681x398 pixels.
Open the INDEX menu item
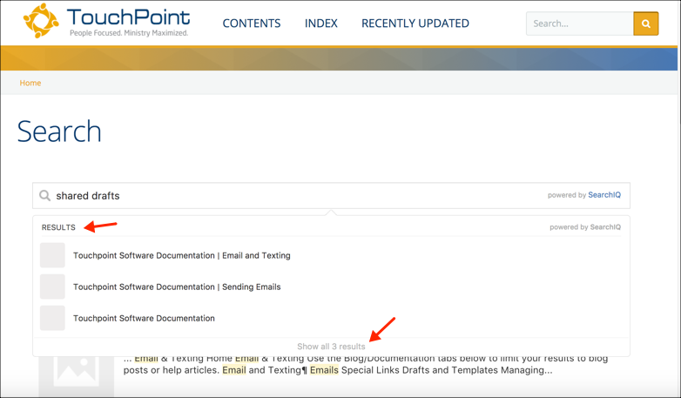point(321,24)
